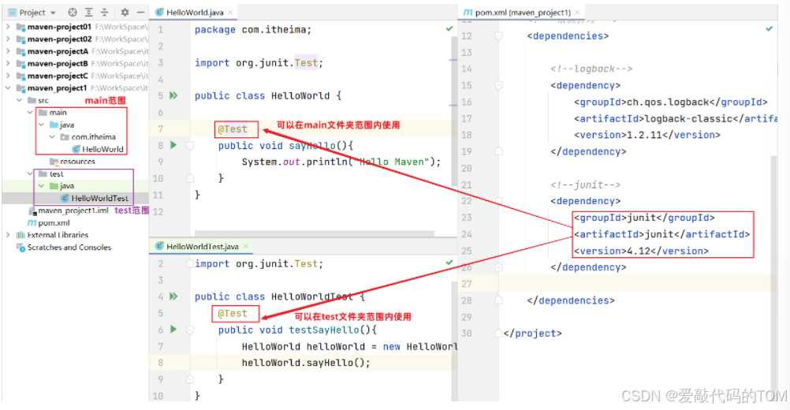Run testSayHello gutter icon
The width and height of the screenshot is (790, 410).
tap(173, 330)
